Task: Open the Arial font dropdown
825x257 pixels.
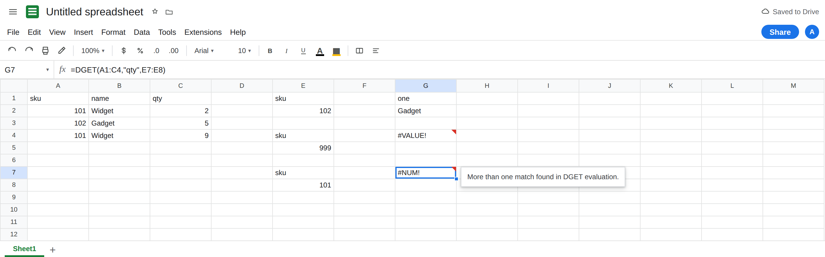Action: 204,51
